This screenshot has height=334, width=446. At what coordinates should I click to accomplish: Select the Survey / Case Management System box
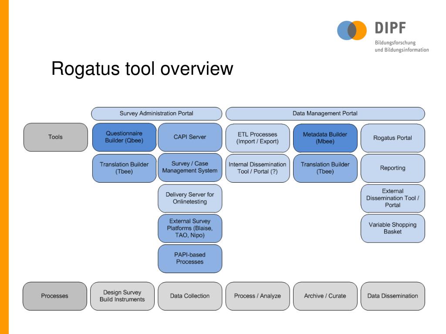190,167
